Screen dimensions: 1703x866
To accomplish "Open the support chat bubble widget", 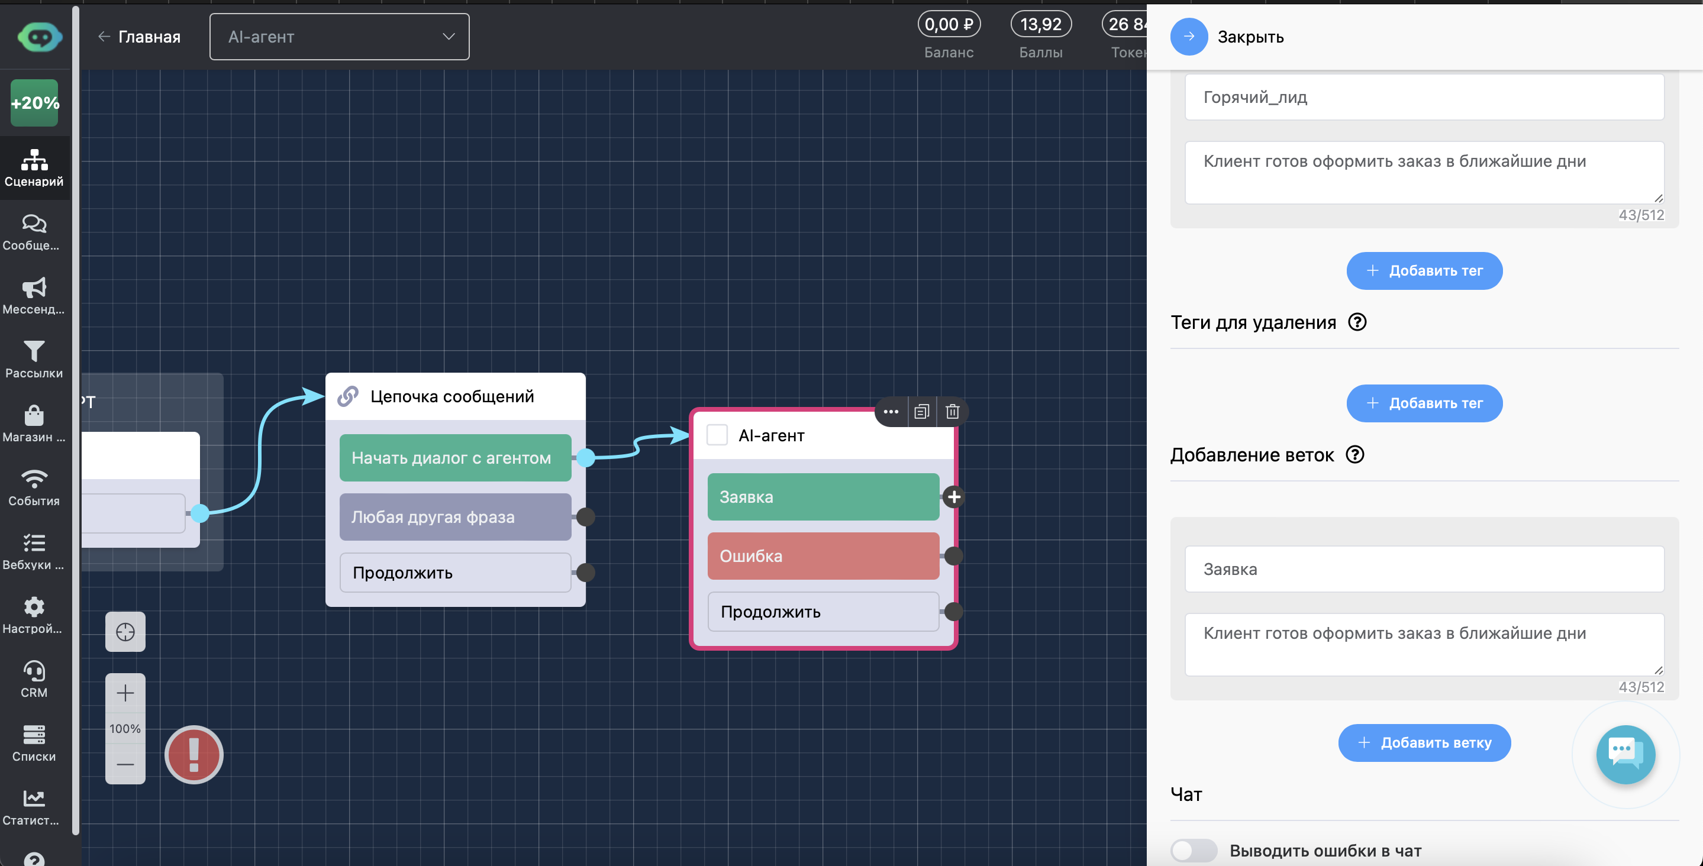I will 1625,754.
